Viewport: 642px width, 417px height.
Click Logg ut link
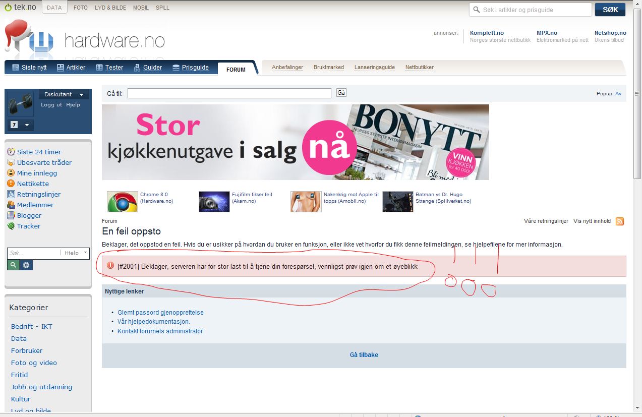click(51, 105)
